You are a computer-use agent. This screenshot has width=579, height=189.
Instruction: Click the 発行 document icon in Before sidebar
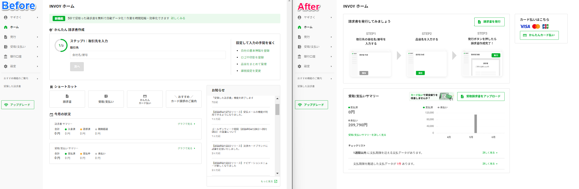[x=6, y=37]
